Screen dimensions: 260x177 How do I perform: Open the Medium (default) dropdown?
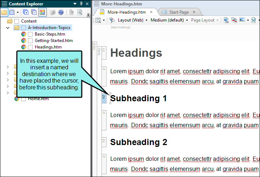click(169, 20)
